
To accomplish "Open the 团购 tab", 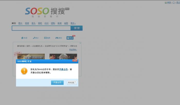I will point(53,23).
